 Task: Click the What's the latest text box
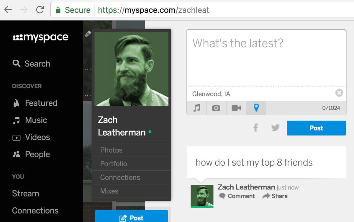tap(266, 57)
